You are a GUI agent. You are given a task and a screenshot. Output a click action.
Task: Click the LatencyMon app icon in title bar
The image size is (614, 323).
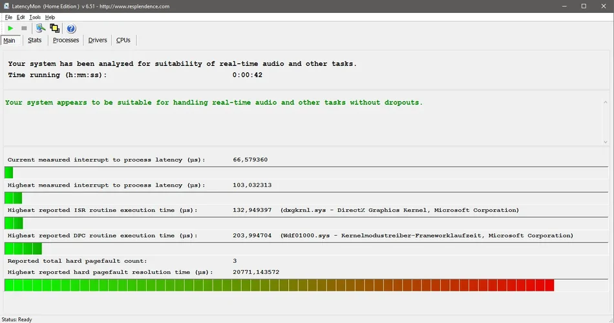(6, 6)
